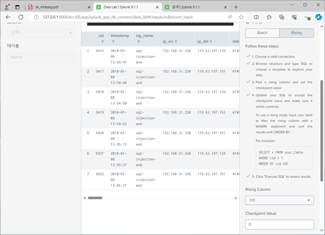Click the cid value 5420
The image size is (325, 235).
pos(100,133)
